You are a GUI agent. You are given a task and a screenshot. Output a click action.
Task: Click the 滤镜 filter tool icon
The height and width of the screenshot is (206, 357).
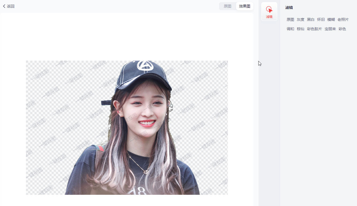click(269, 11)
